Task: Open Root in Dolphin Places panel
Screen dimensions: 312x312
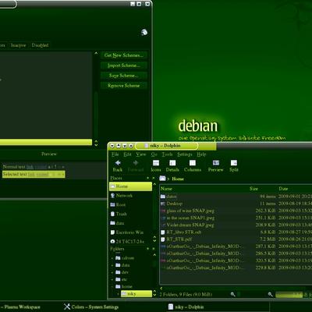Action: [130, 204]
